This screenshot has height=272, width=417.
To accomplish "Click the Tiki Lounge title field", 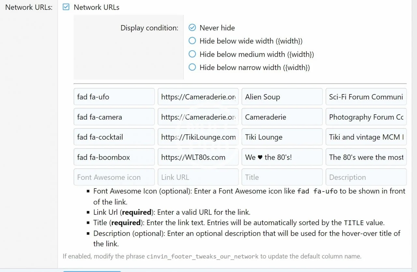I will tap(282, 137).
